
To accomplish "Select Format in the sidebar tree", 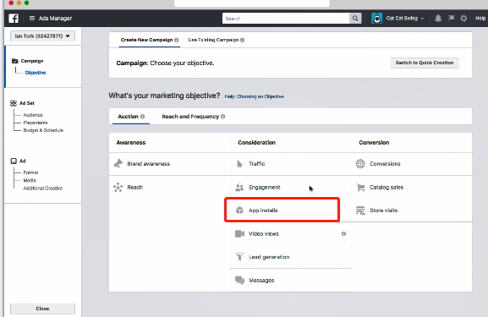I will tap(30, 172).
